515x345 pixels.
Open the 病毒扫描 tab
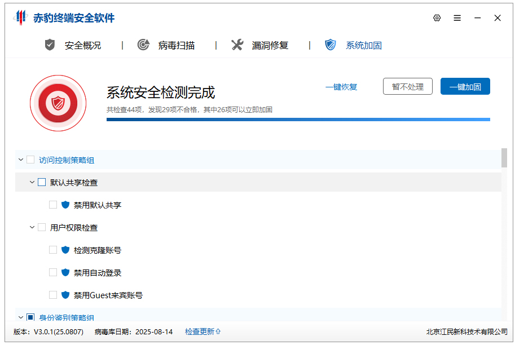click(177, 45)
